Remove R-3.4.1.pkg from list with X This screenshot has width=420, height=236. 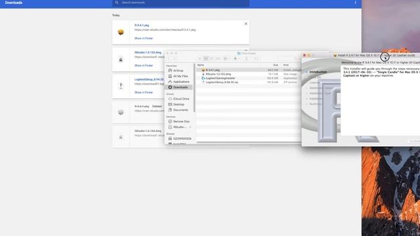[246, 24]
